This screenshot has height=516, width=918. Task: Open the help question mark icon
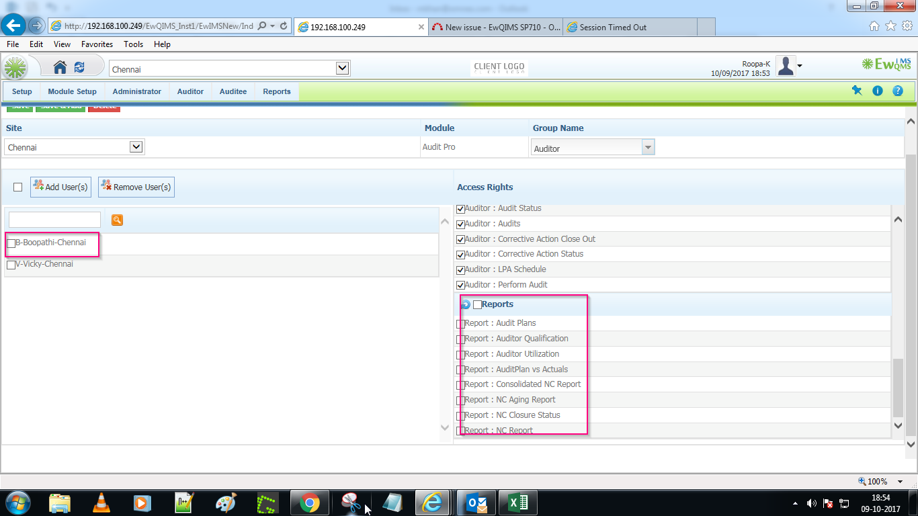(897, 91)
